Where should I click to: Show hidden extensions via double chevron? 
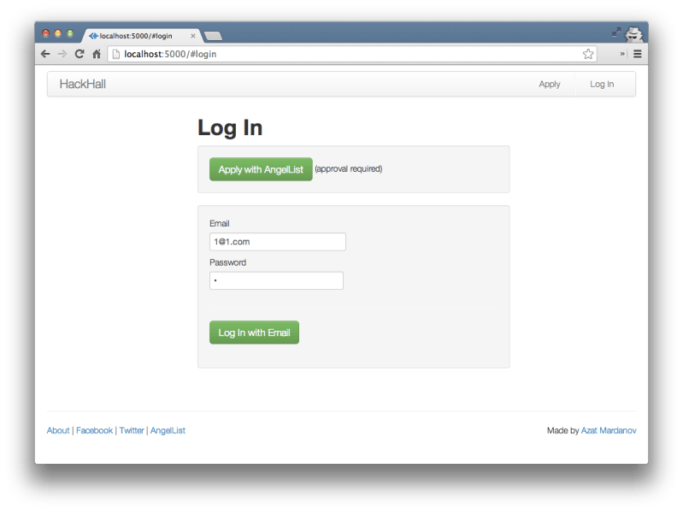coord(622,54)
